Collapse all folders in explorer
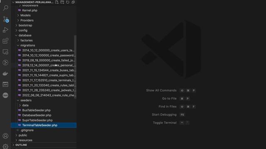 [x=73, y=2]
